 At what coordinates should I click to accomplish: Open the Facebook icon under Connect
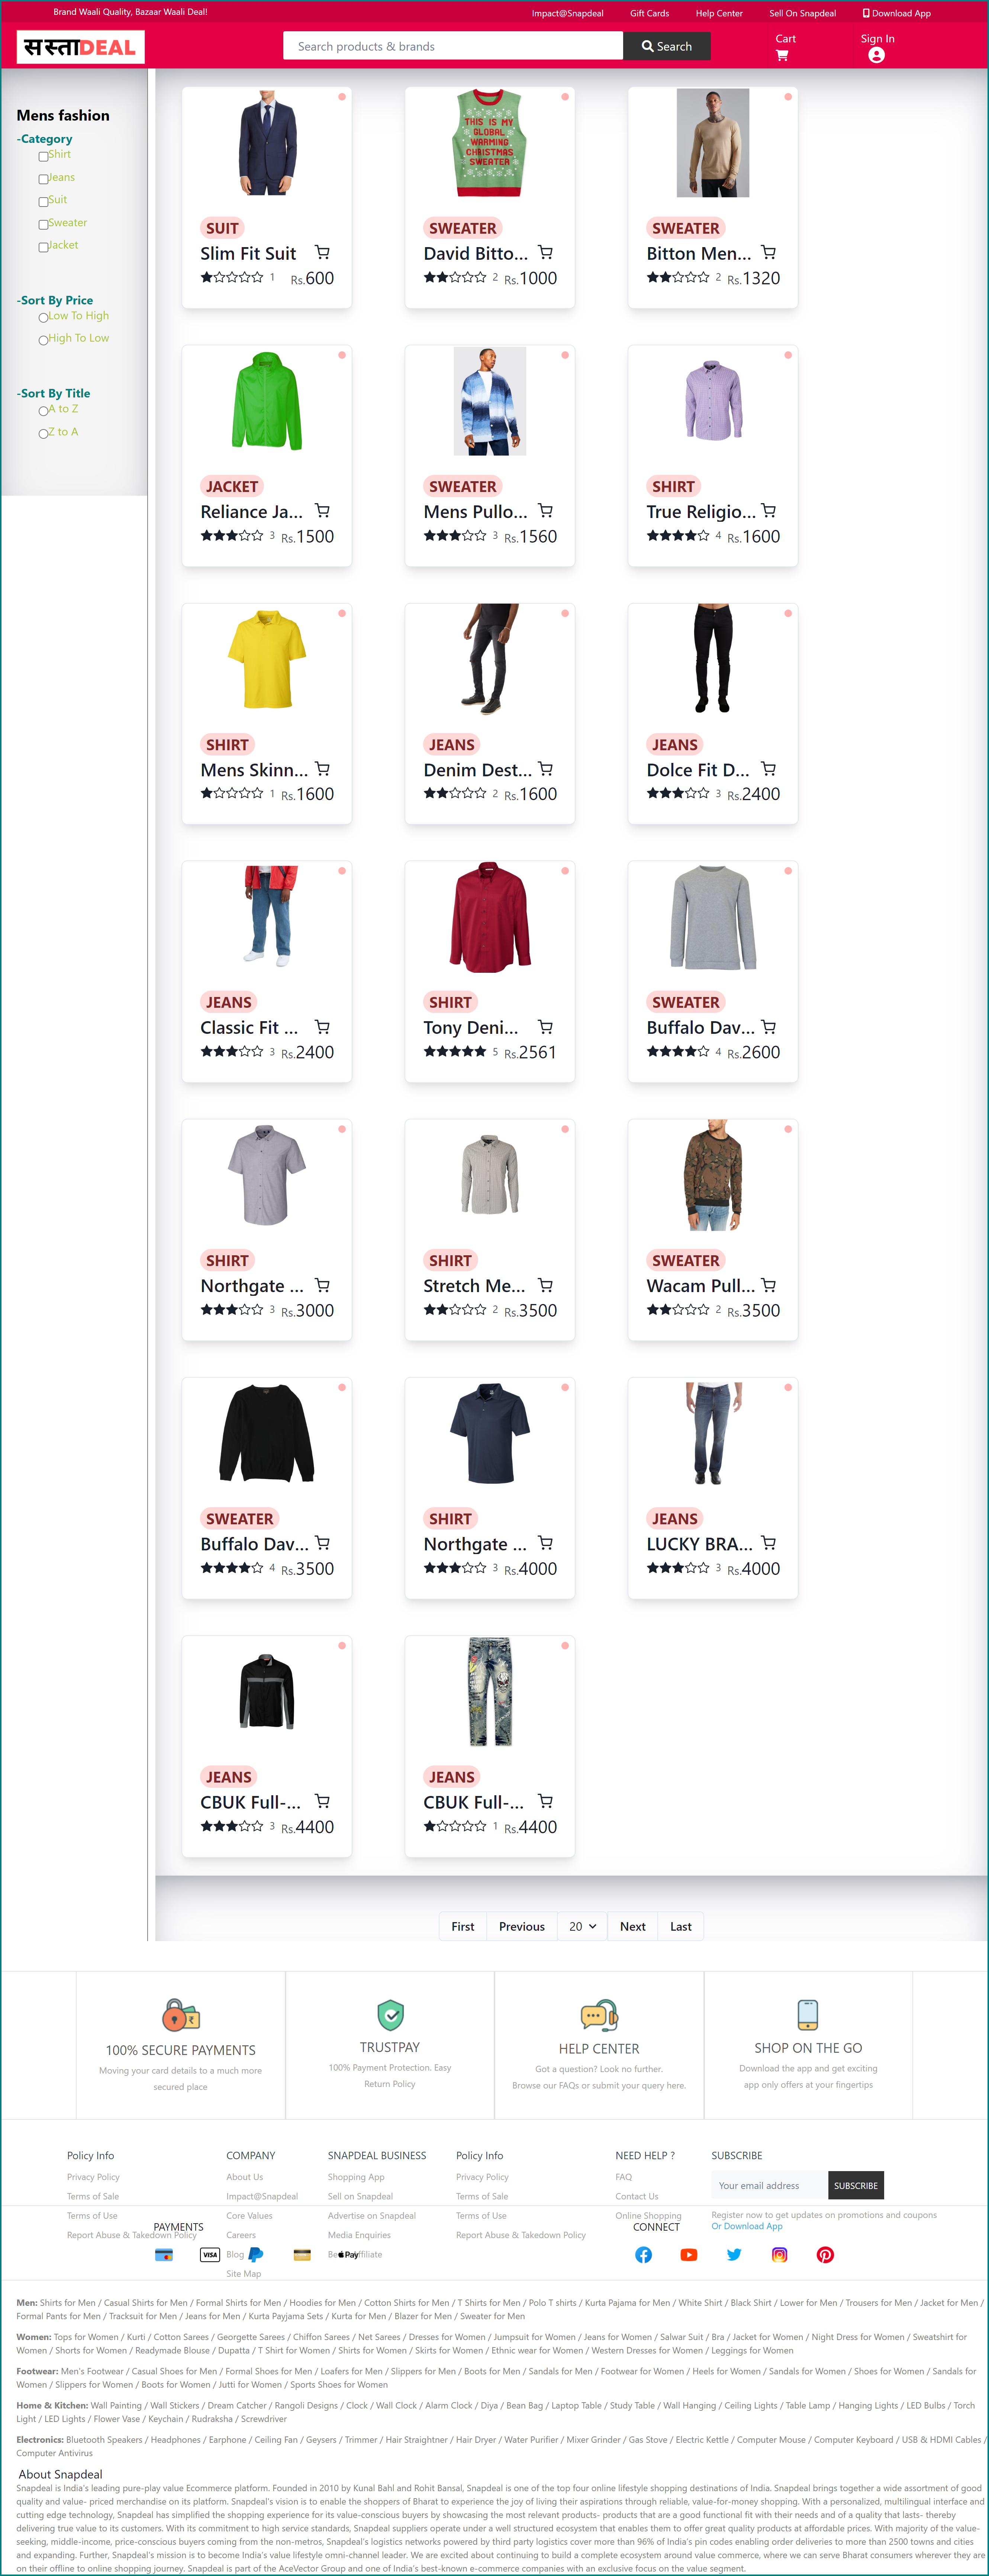[643, 2254]
